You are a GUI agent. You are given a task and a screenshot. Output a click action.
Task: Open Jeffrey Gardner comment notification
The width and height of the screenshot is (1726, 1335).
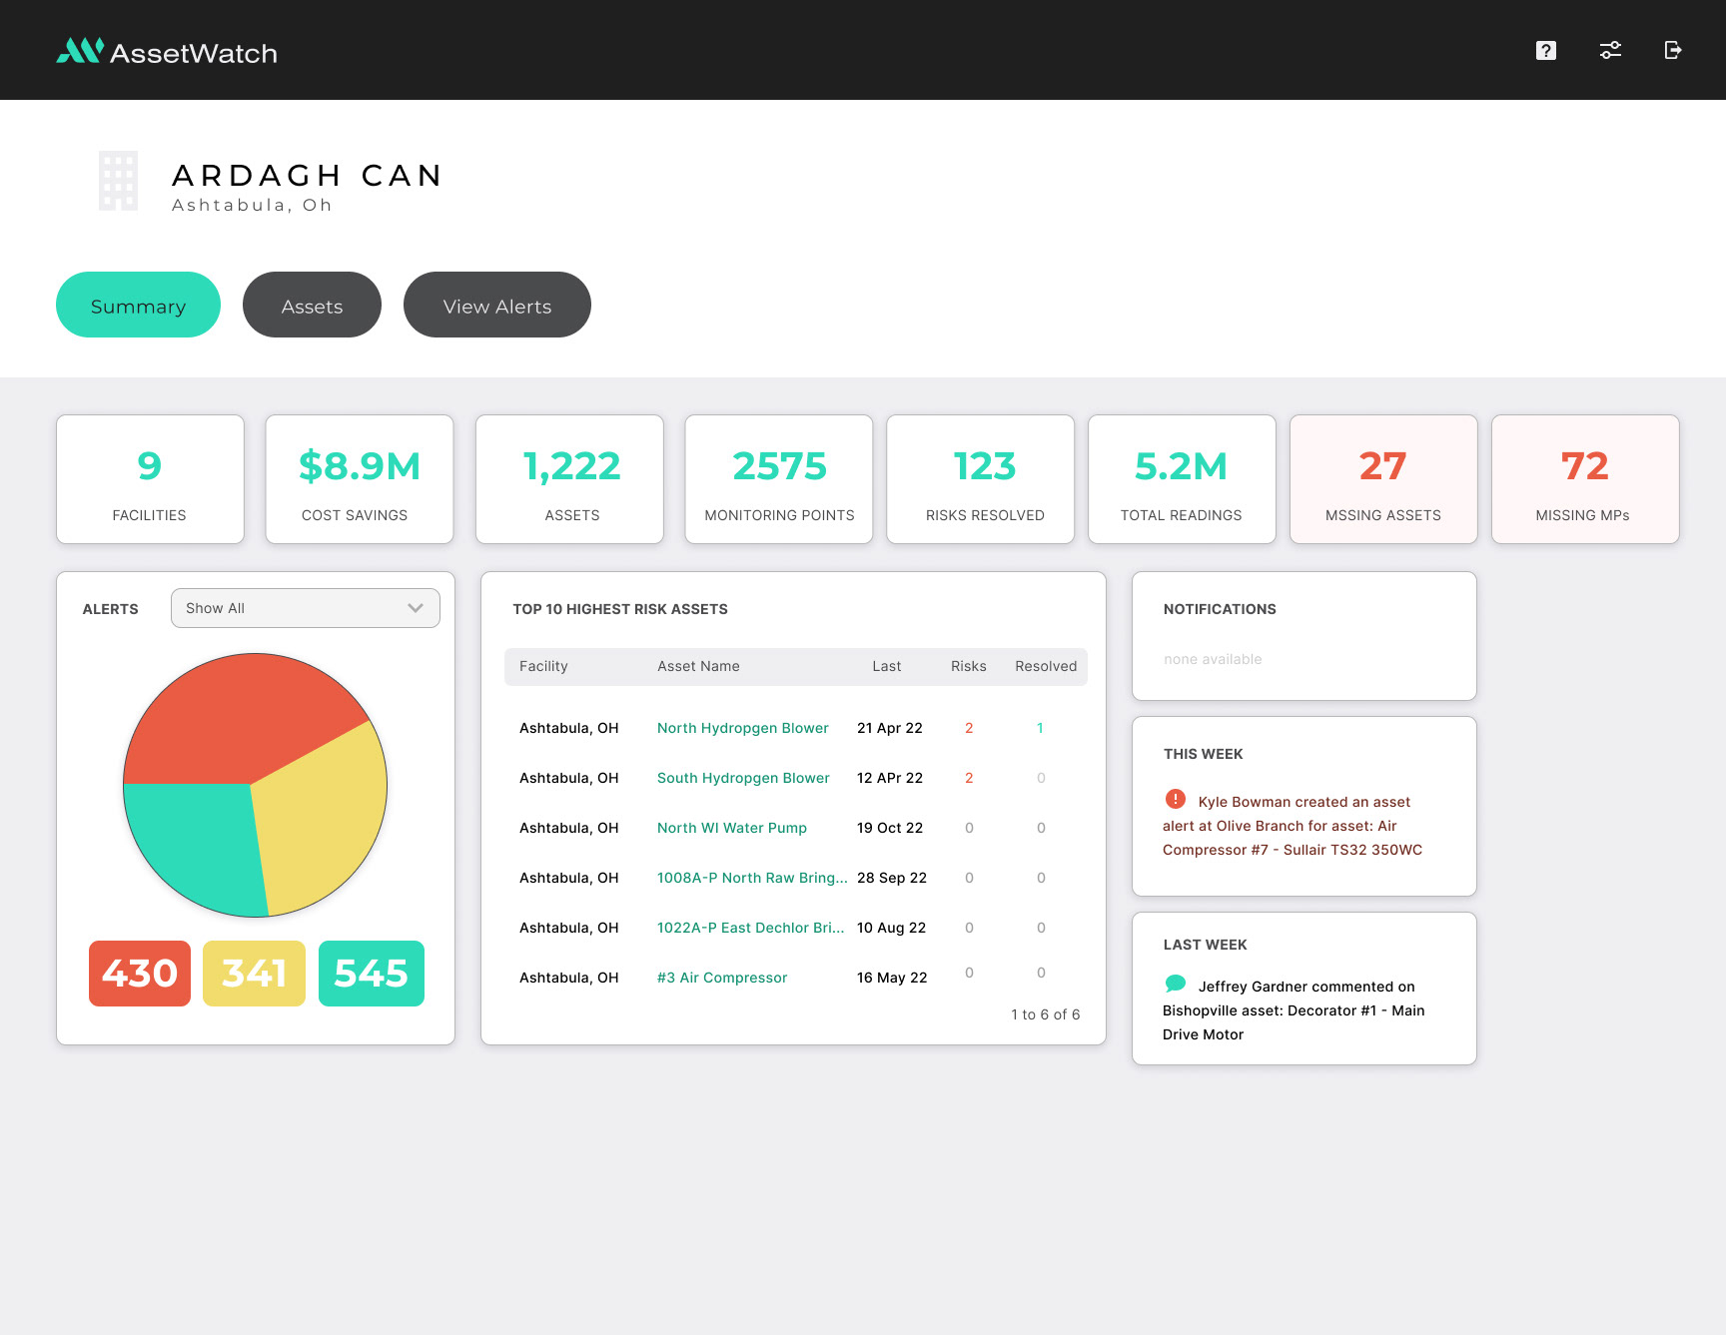(1294, 1010)
